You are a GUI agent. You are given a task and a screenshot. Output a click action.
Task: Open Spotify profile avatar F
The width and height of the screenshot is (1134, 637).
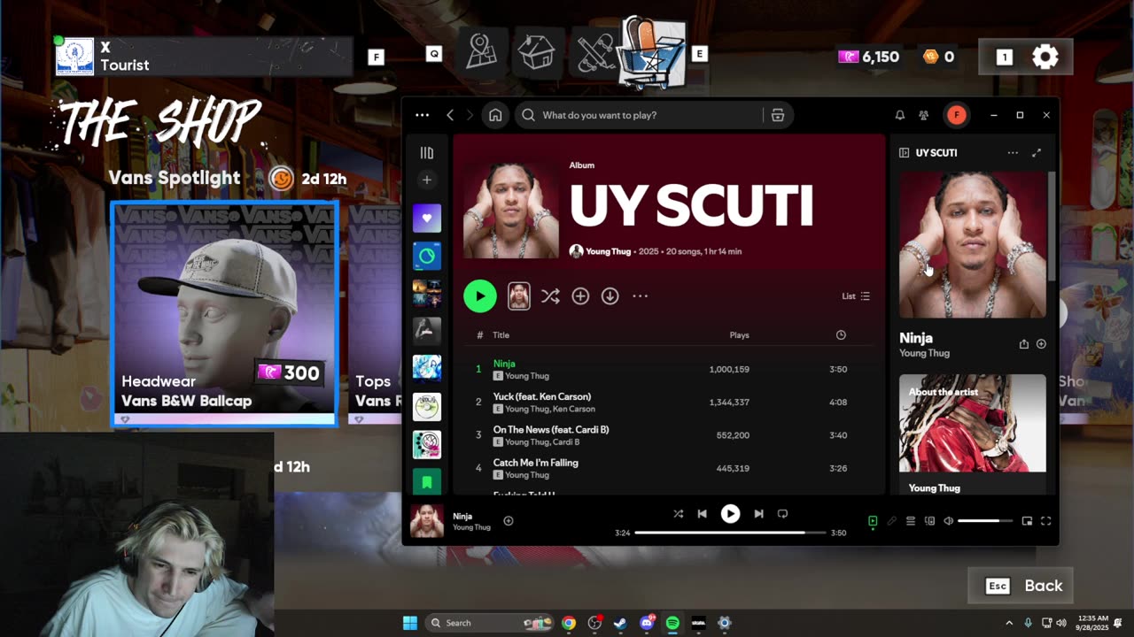coord(956,115)
